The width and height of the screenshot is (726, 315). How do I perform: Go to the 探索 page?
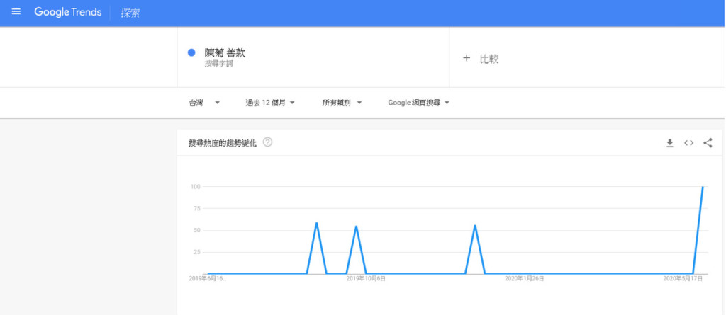point(130,13)
